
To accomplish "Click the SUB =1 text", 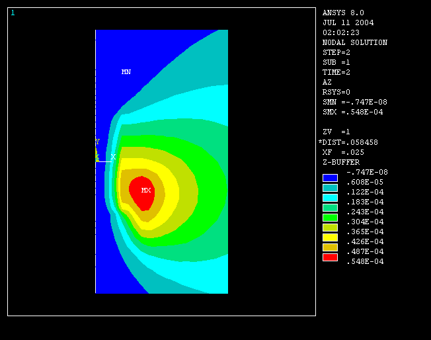I will click(336, 62).
